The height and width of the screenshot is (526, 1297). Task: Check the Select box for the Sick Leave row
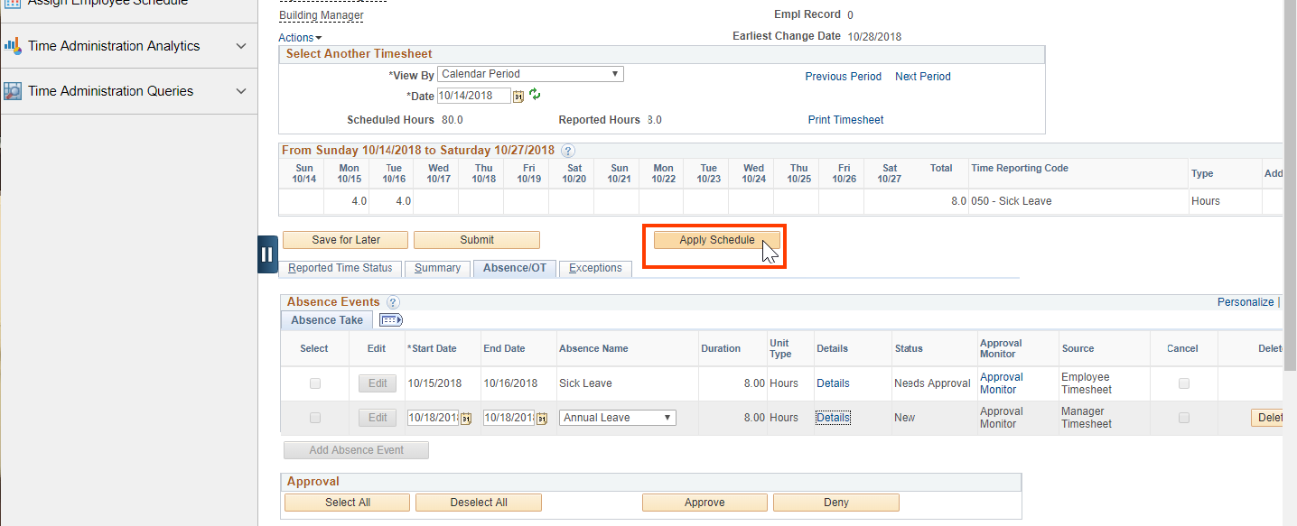[313, 383]
